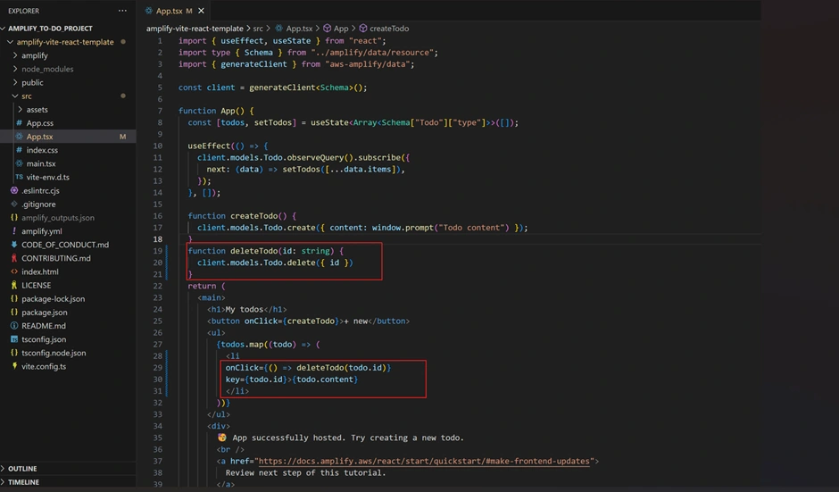The image size is (839, 492).
Task: Expand the public folder
Action: click(15, 82)
